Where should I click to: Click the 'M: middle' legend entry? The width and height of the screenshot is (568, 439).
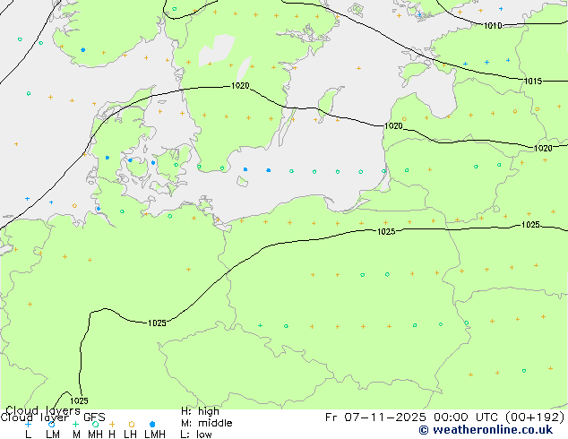[x=206, y=423]
